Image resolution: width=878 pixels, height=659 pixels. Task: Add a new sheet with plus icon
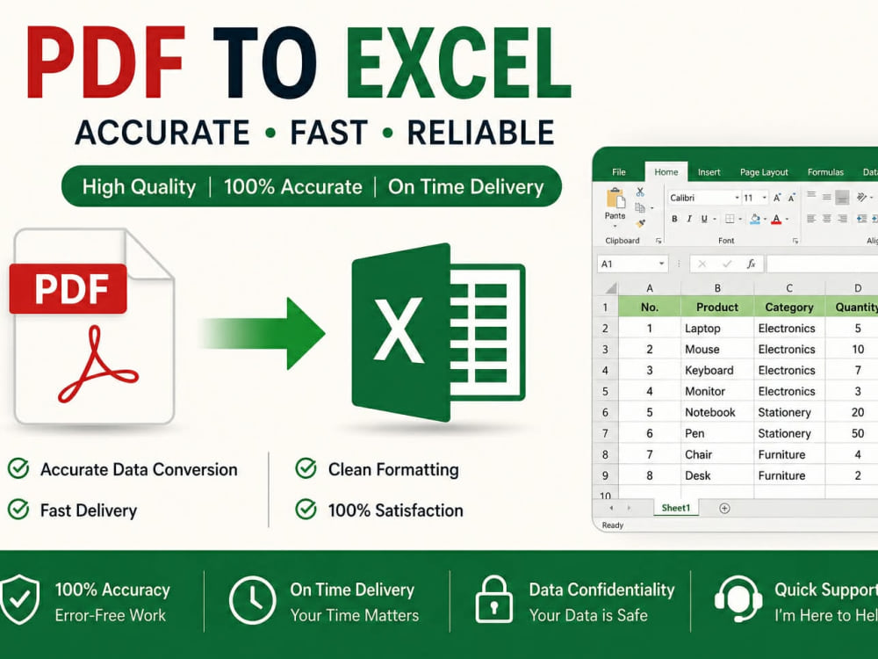click(724, 508)
